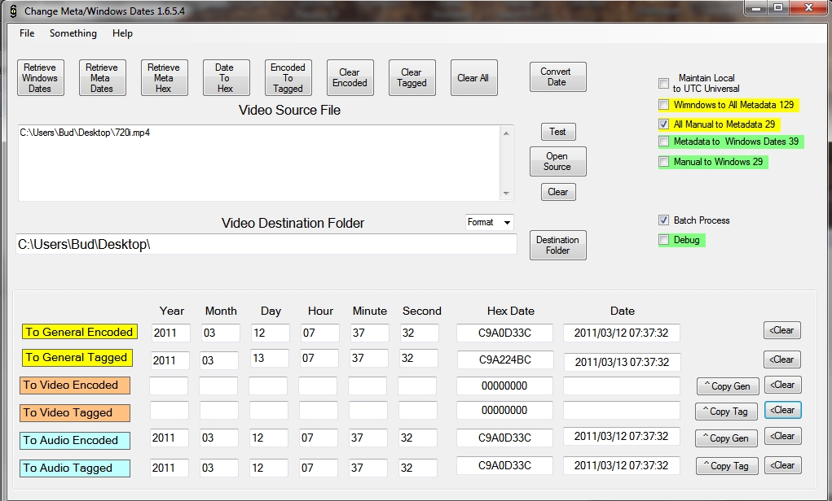832x501 pixels.
Task: Click the Video Destination Folder path field
Action: click(x=266, y=244)
